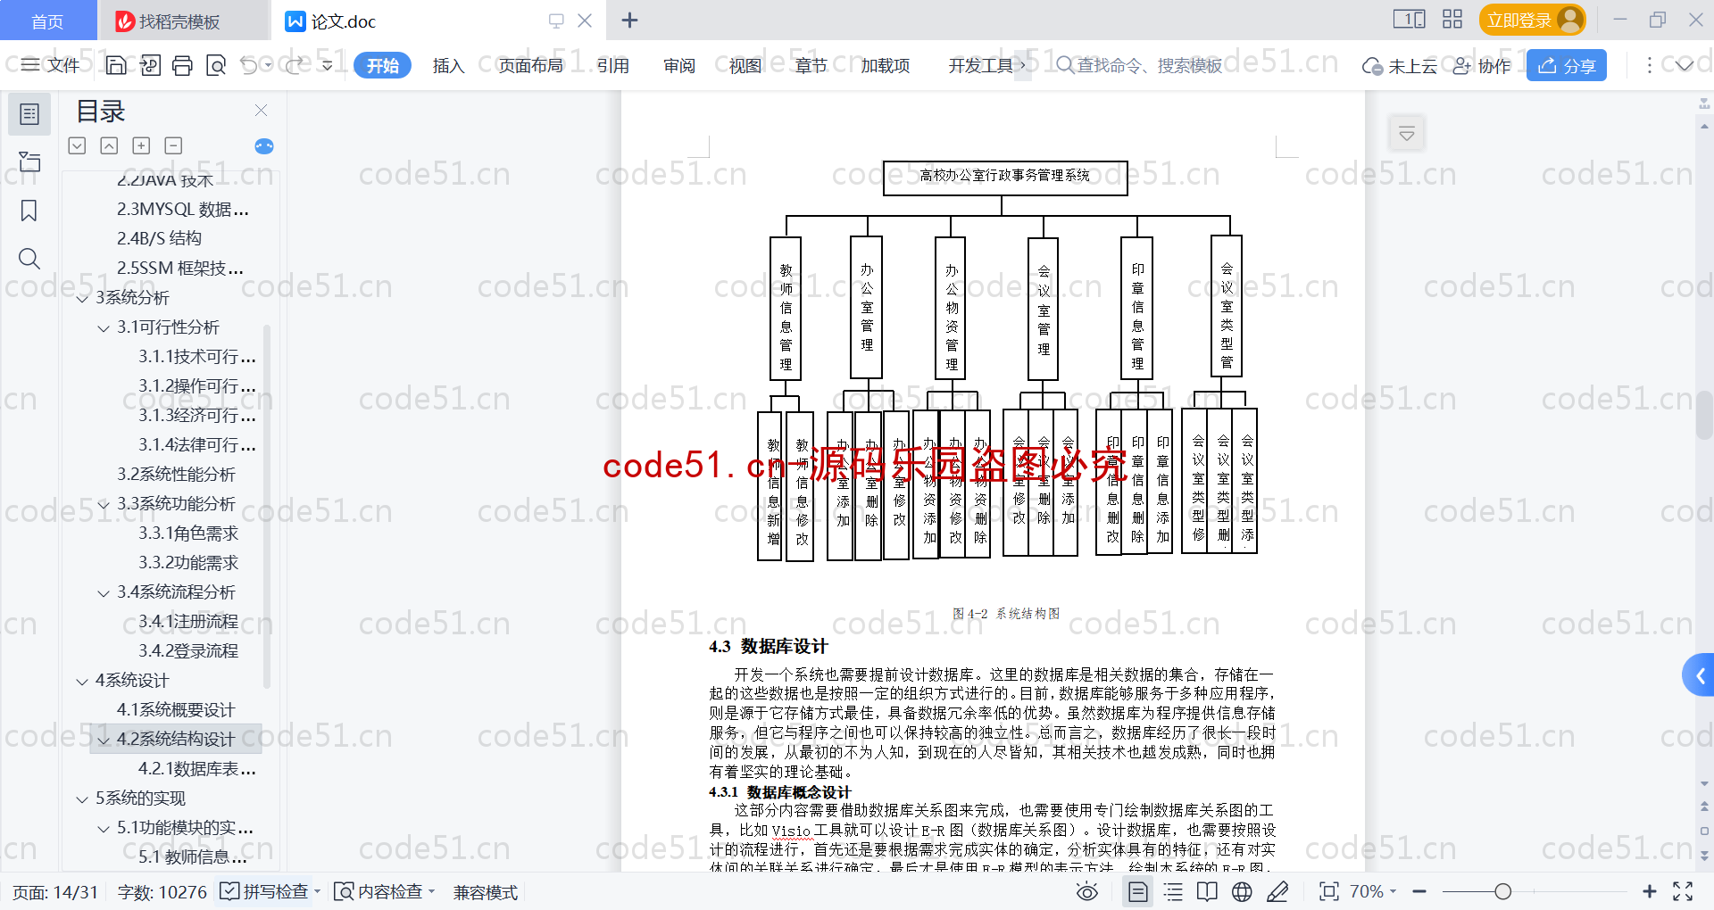
Task: Select the 插入 ribbon tab
Action: [448, 65]
